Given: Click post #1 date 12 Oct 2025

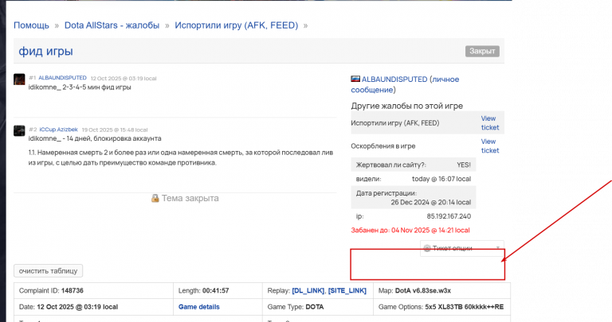Looking at the screenshot, I should (x=124, y=78).
